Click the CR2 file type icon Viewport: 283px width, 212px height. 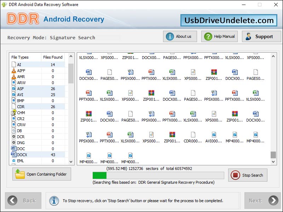pyautogui.click(x=14, y=118)
